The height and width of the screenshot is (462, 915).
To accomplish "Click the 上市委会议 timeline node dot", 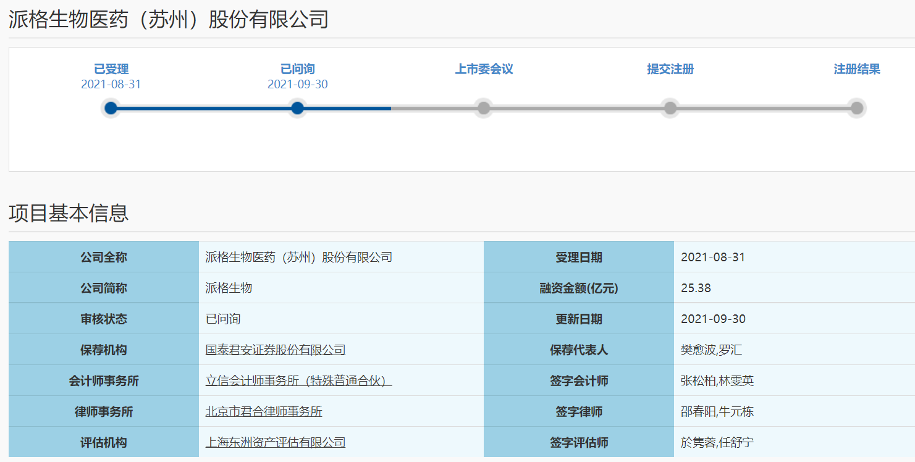I will (484, 108).
